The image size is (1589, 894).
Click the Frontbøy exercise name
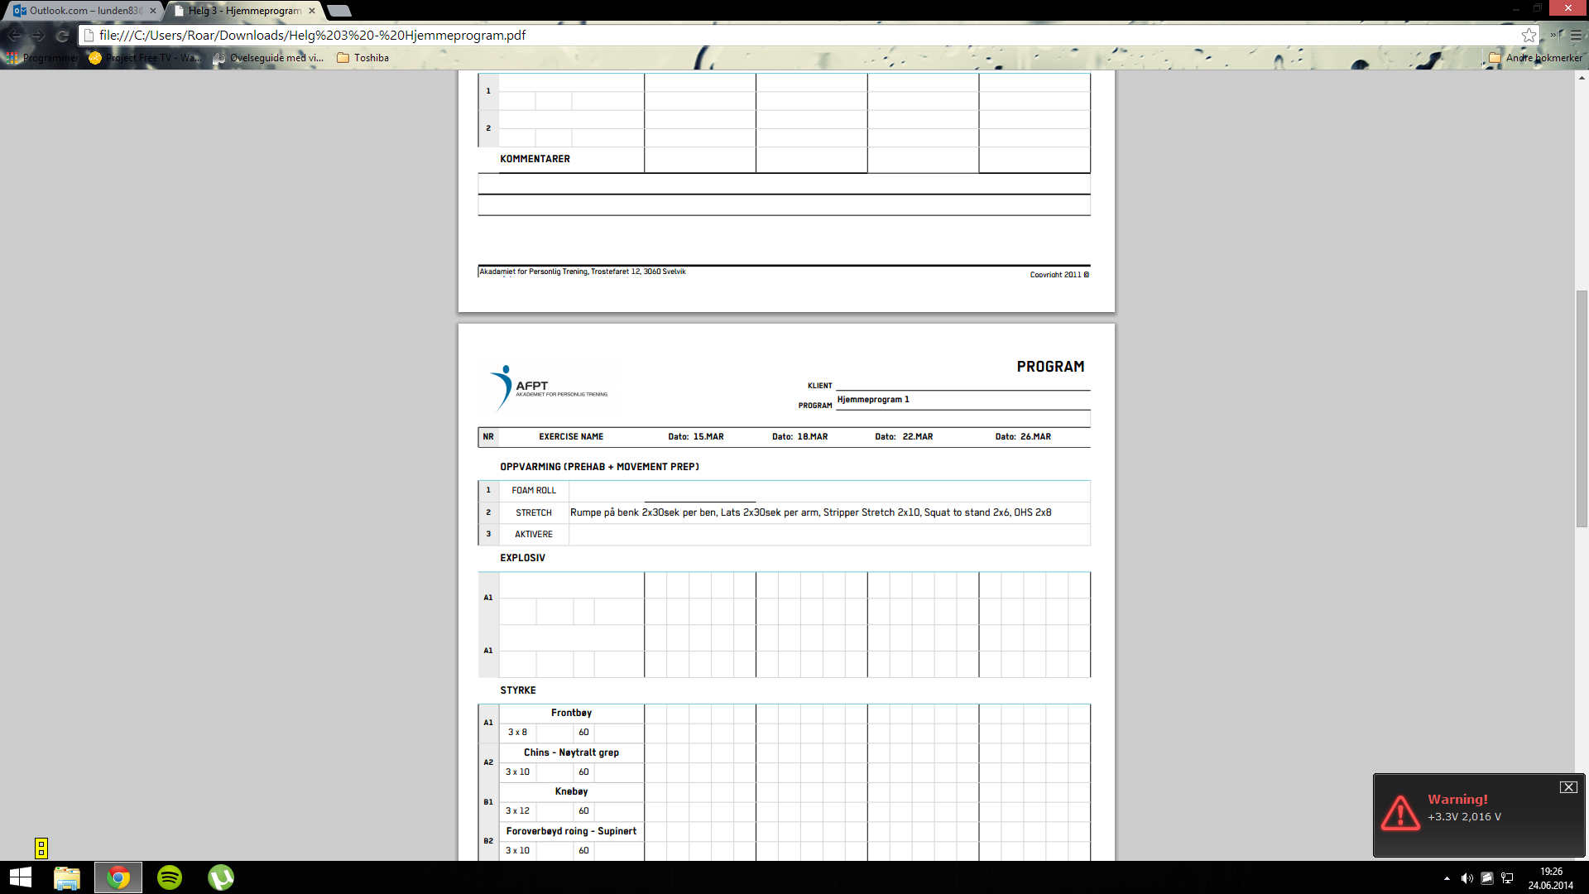[571, 713]
